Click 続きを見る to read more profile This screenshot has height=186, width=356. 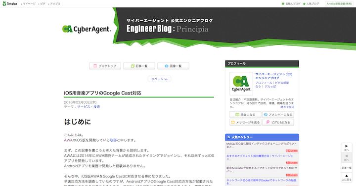pos(287,107)
